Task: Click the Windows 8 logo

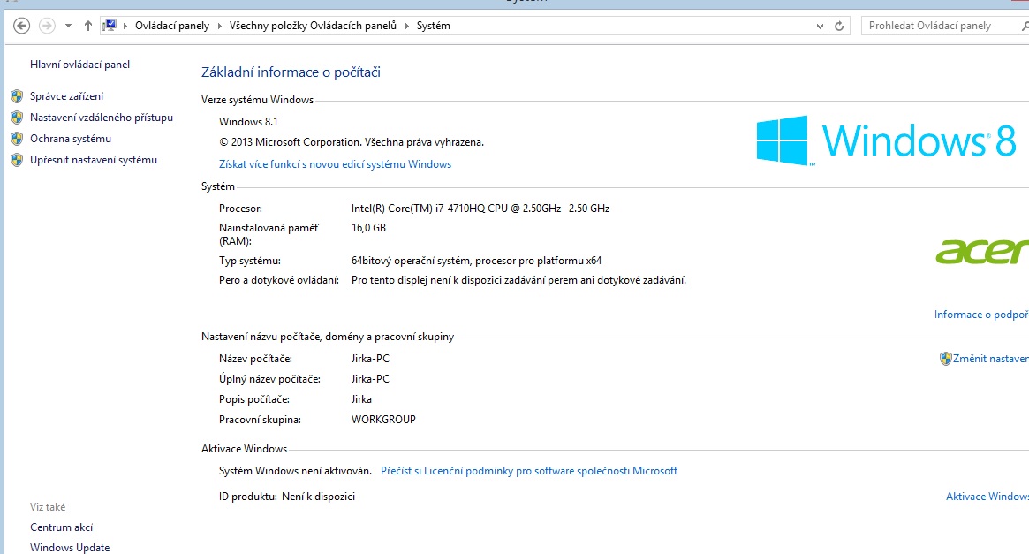Action: pos(886,140)
